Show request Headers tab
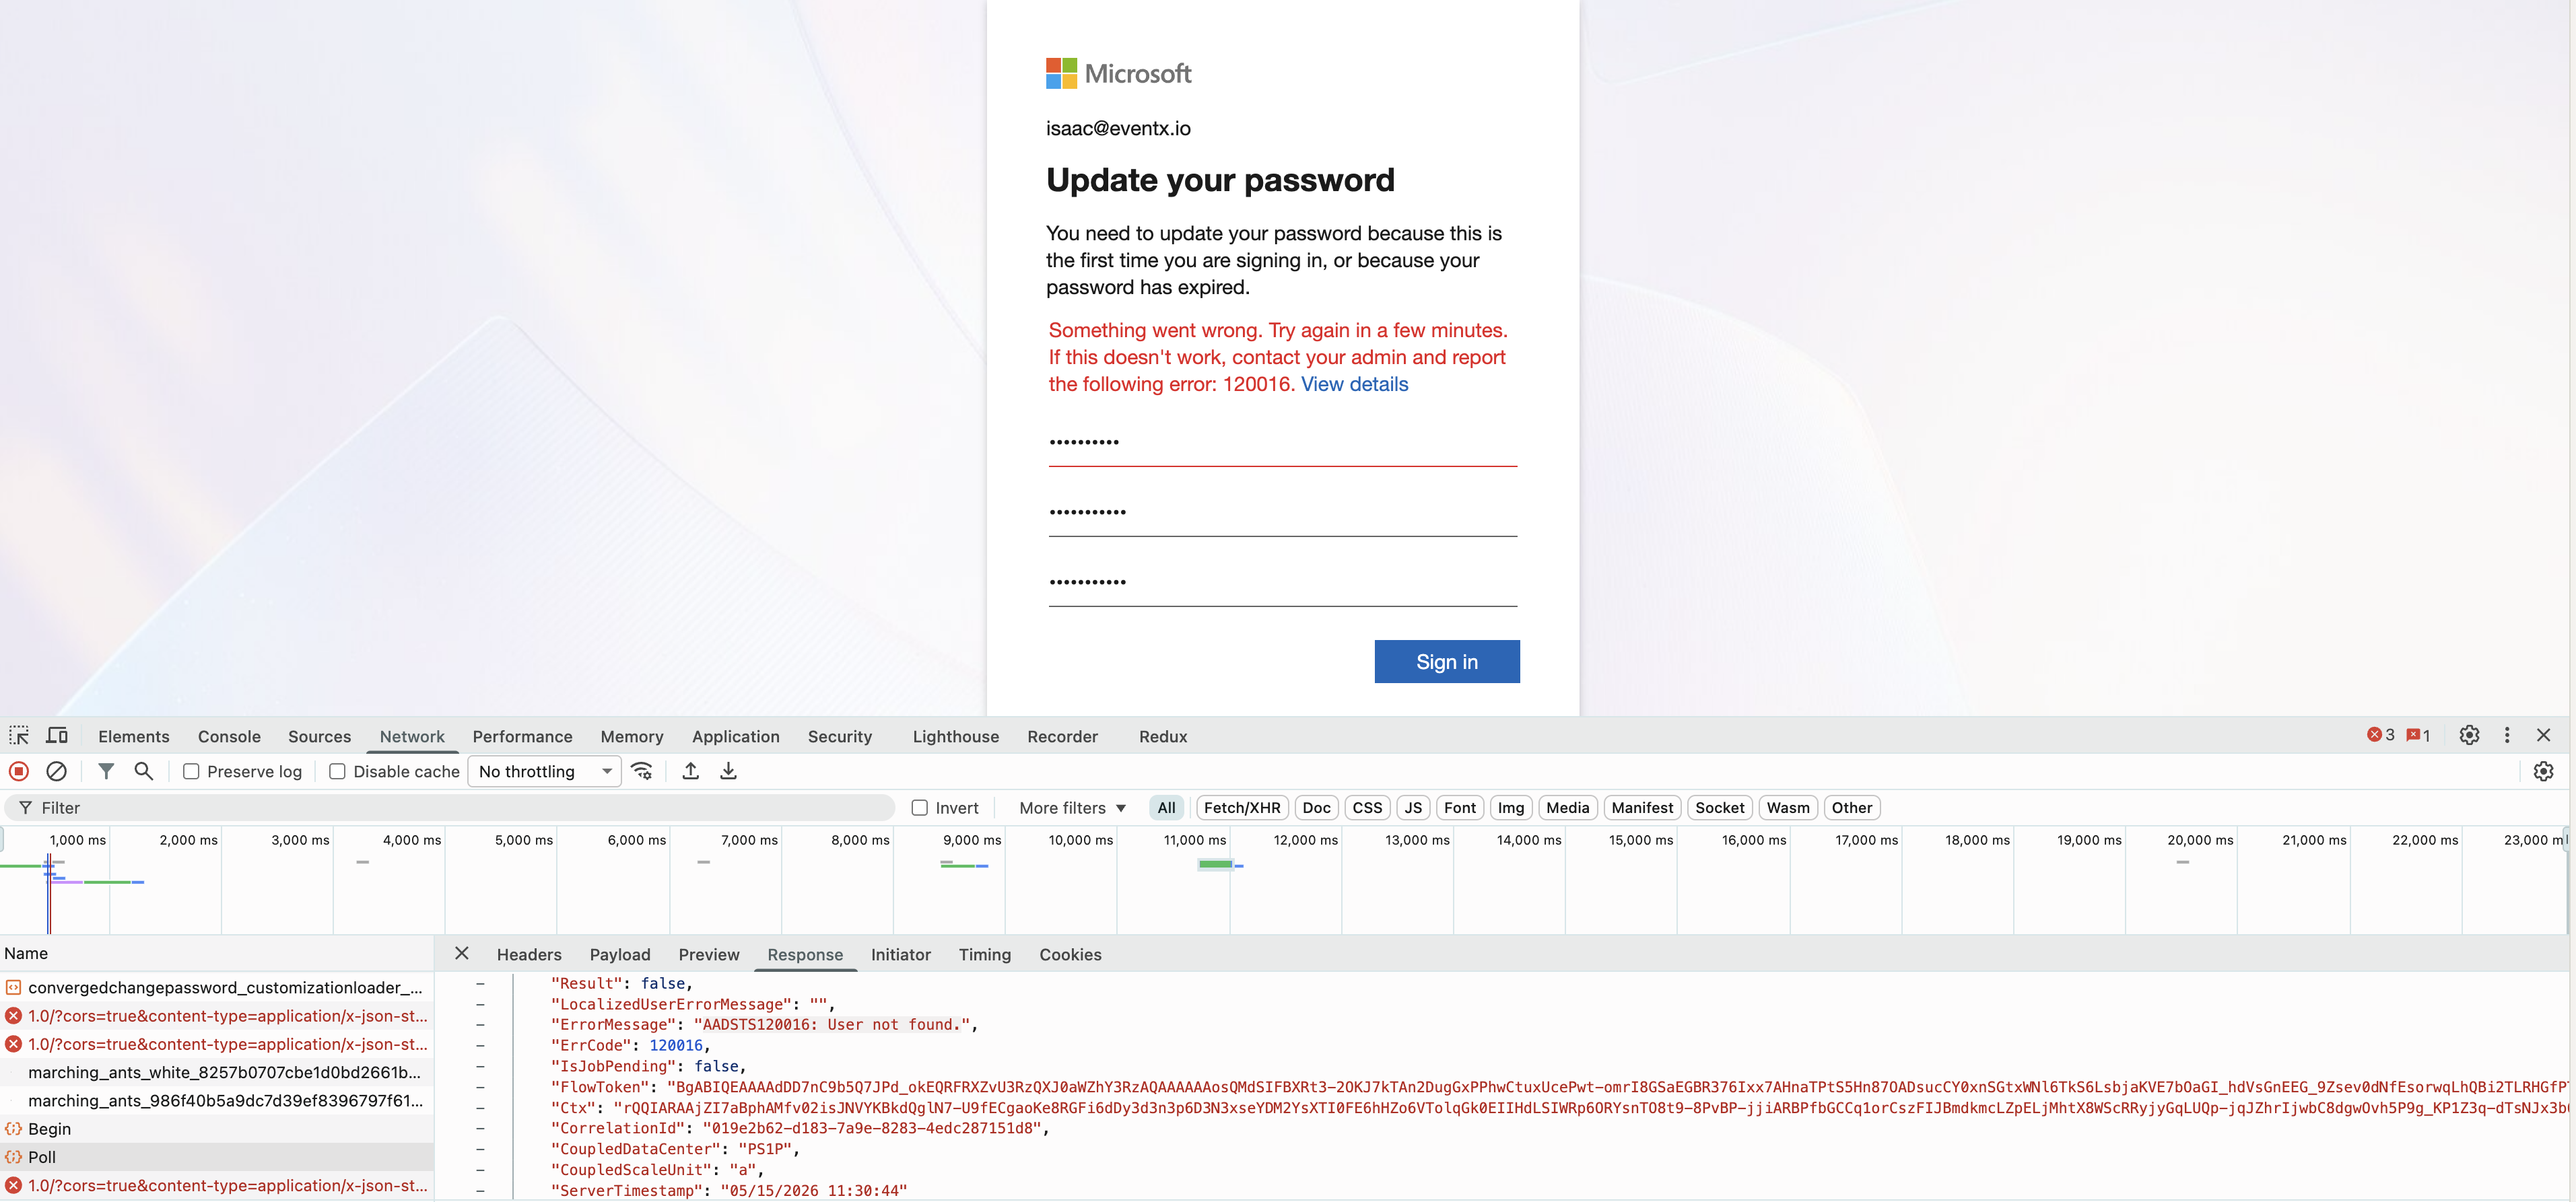 coord(529,954)
